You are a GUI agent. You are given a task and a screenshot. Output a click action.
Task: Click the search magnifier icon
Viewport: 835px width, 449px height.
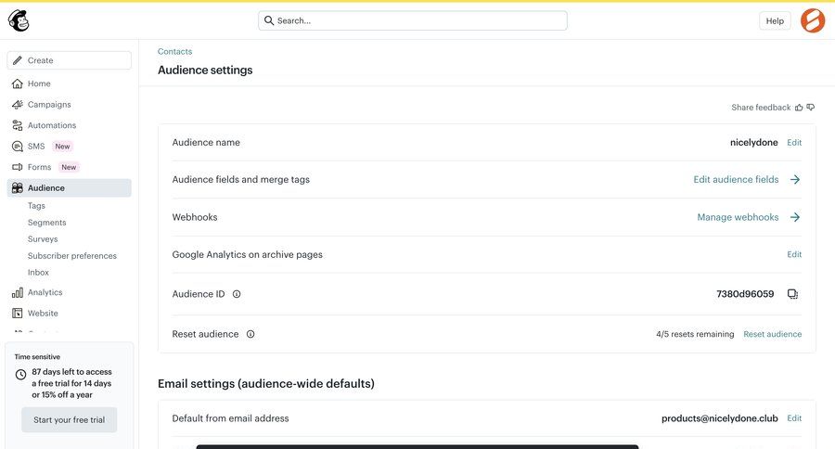(x=269, y=20)
